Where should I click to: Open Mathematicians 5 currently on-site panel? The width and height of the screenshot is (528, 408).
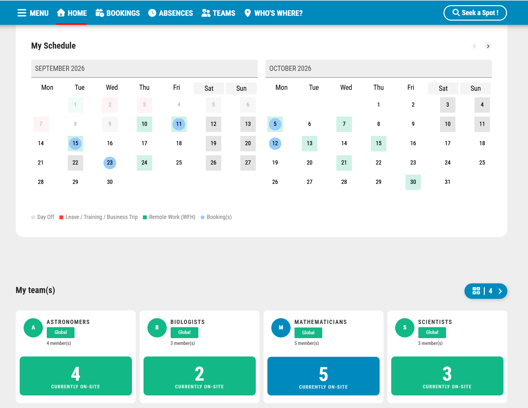(x=324, y=376)
